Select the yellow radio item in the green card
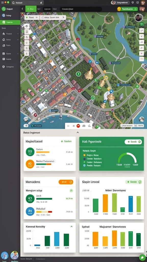 [x=84, y=155]
